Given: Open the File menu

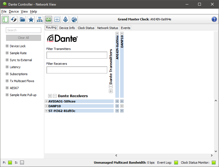Looking at the screenshot, I should tap(4, 11).
